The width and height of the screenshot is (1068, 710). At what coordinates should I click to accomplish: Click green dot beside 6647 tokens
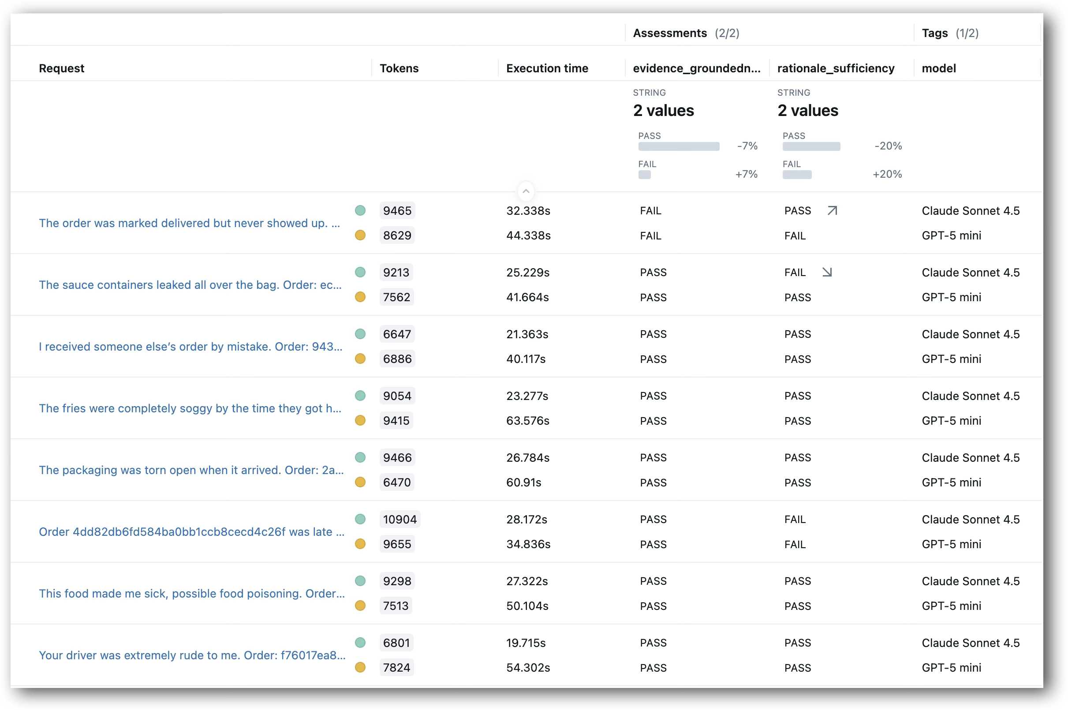pyautogui.click(x=360, y=334)
